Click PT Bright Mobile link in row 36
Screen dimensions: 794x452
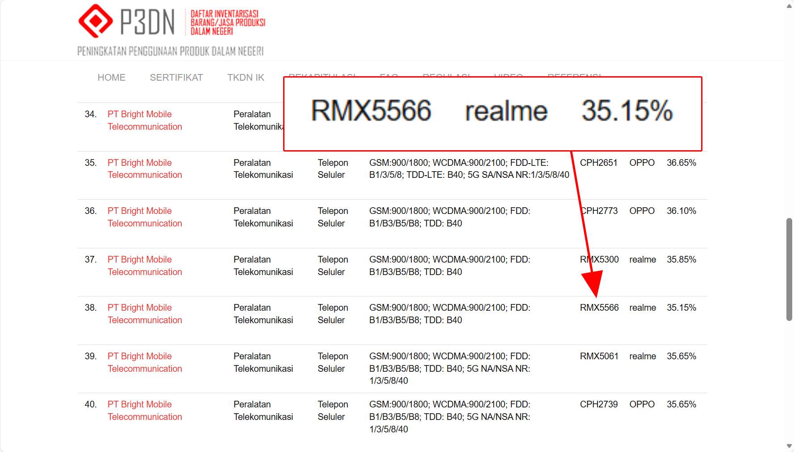coord(144,217)
